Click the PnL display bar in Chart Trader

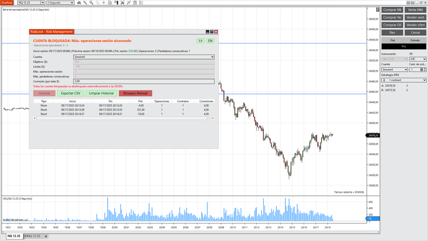404,46
